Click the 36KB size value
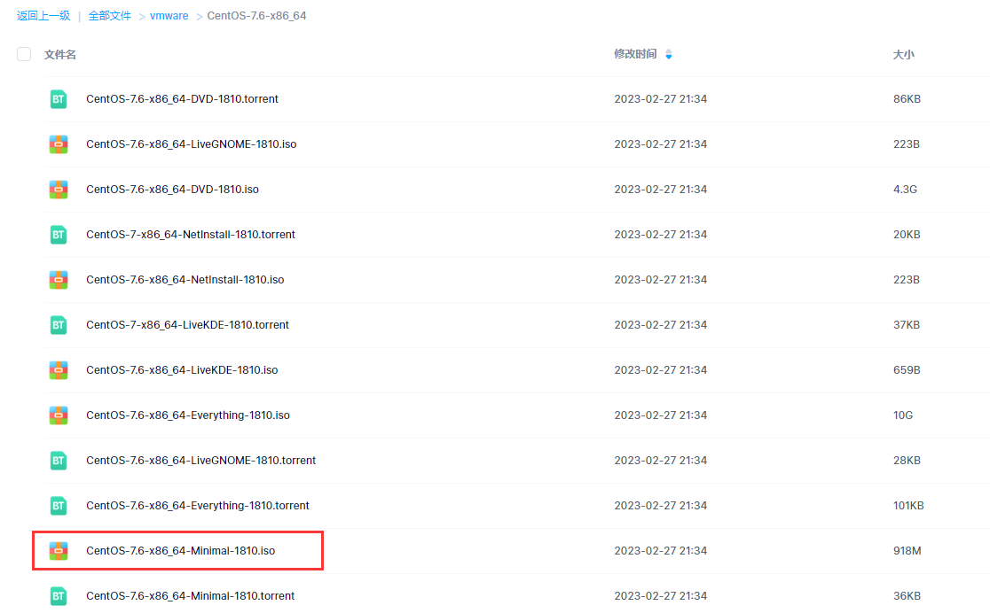The width and height of the screenshot is (990, 613). point(907,596)
